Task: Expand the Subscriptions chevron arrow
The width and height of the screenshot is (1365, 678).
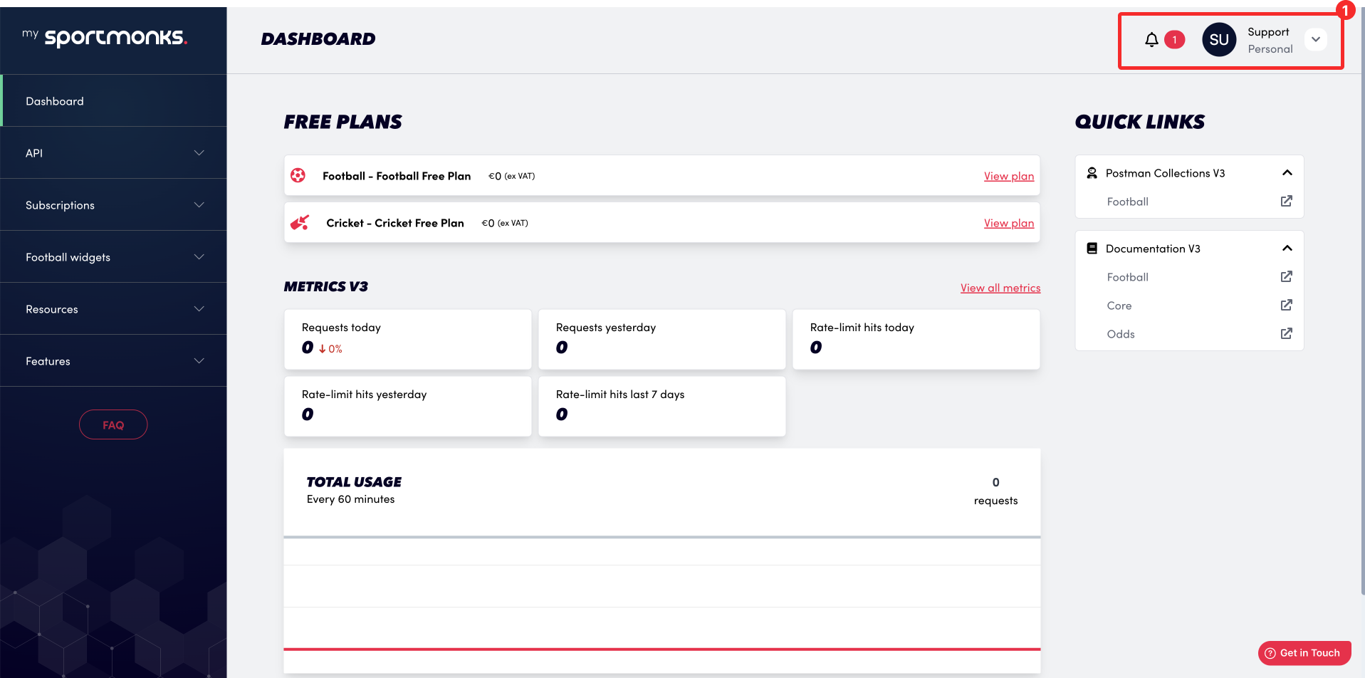Action: coord(199,205)
